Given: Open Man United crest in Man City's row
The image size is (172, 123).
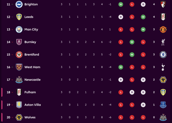Looking at the screenshot, I should pos(163,30).
